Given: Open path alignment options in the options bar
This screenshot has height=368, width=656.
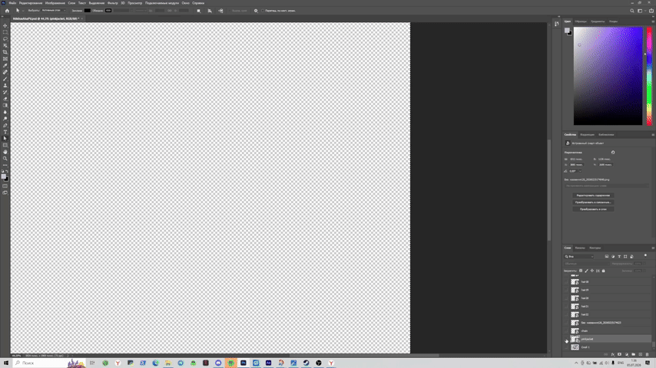Looking at the screenshot, I should 210,11.
